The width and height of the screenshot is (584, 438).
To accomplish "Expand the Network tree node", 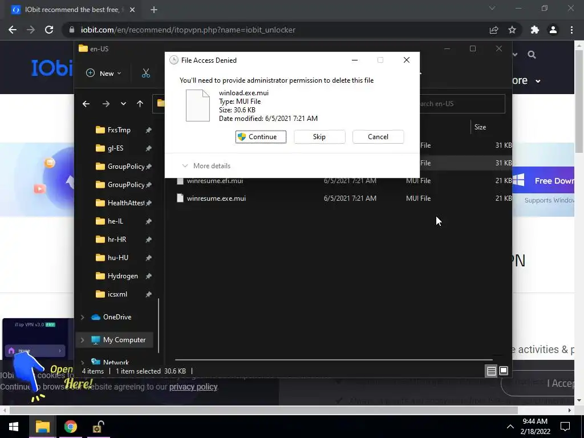I will [x=83, y=362].
